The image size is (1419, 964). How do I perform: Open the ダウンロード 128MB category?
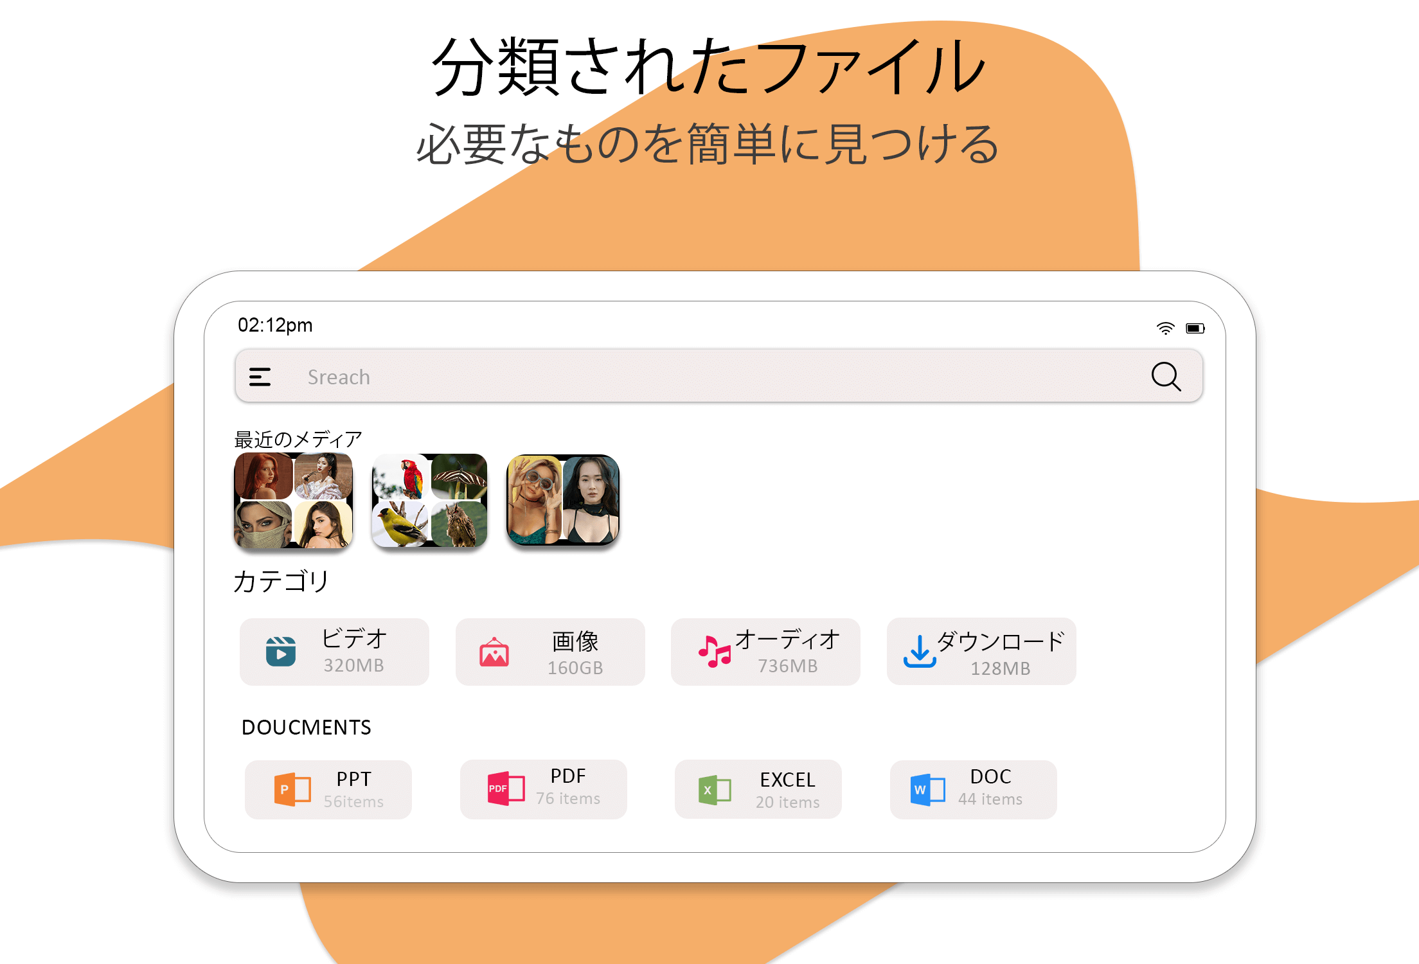click(x=981, y=652)
